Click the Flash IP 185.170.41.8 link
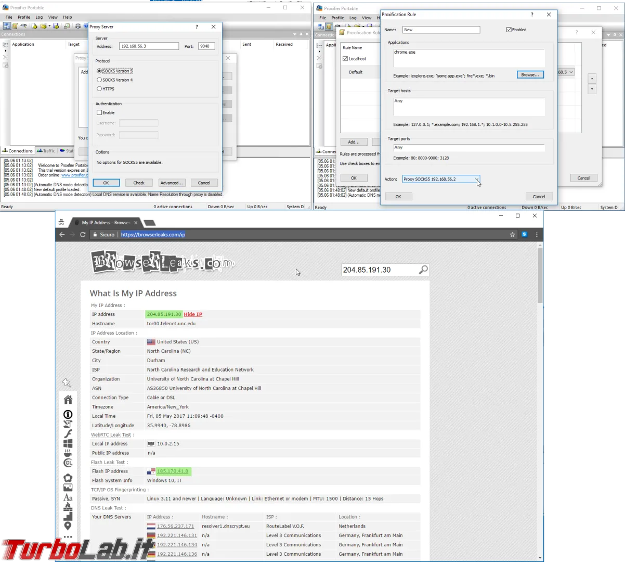Viewport: 625px width, 562px height. click(x=173, y=471)
